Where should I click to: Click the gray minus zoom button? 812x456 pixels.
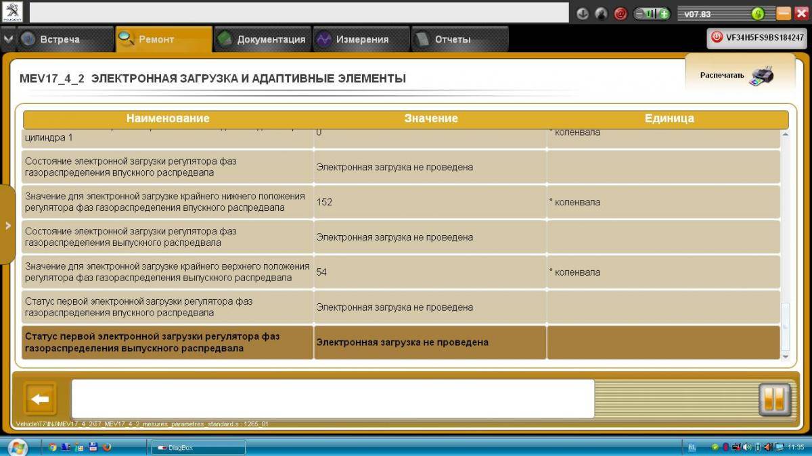[639, 14]
